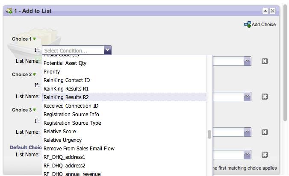The height and width of the screenshot is (176, 289).
Task: Remove Choice 3 with its delete icon
Action: coord(265,132)
